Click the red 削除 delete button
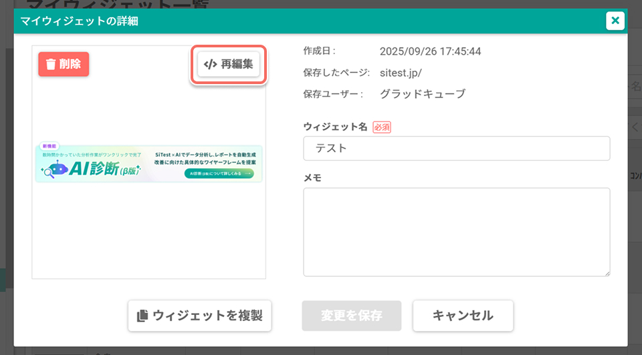The image size is (642, 355). click(x=64, y=64)
